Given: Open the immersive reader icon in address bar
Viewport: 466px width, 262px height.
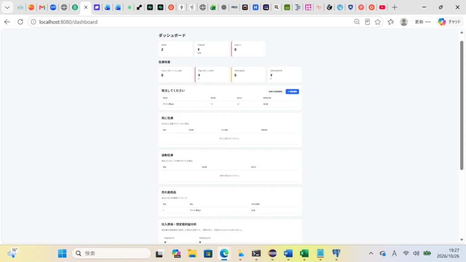Looking at the screenshot, I should point(367,22).
